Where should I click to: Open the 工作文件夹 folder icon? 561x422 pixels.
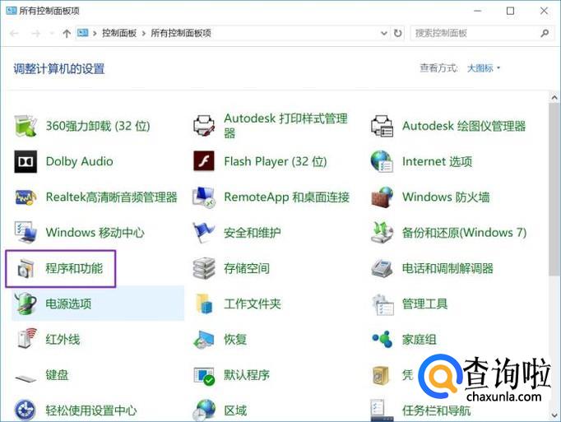[204, 304]
